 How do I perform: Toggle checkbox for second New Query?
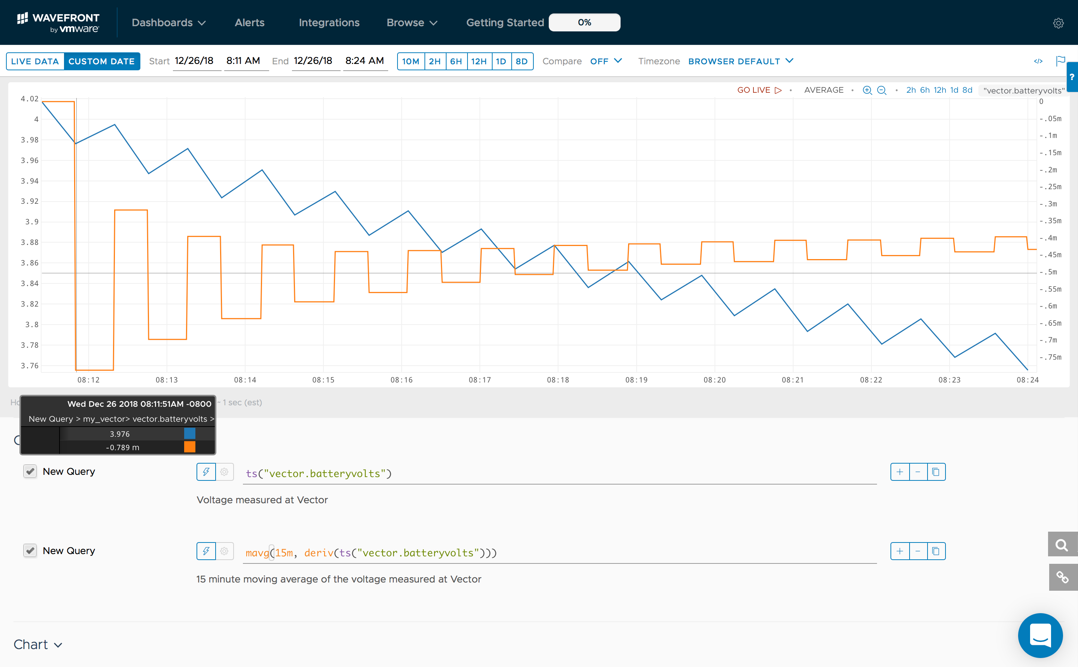pos(30,551)
